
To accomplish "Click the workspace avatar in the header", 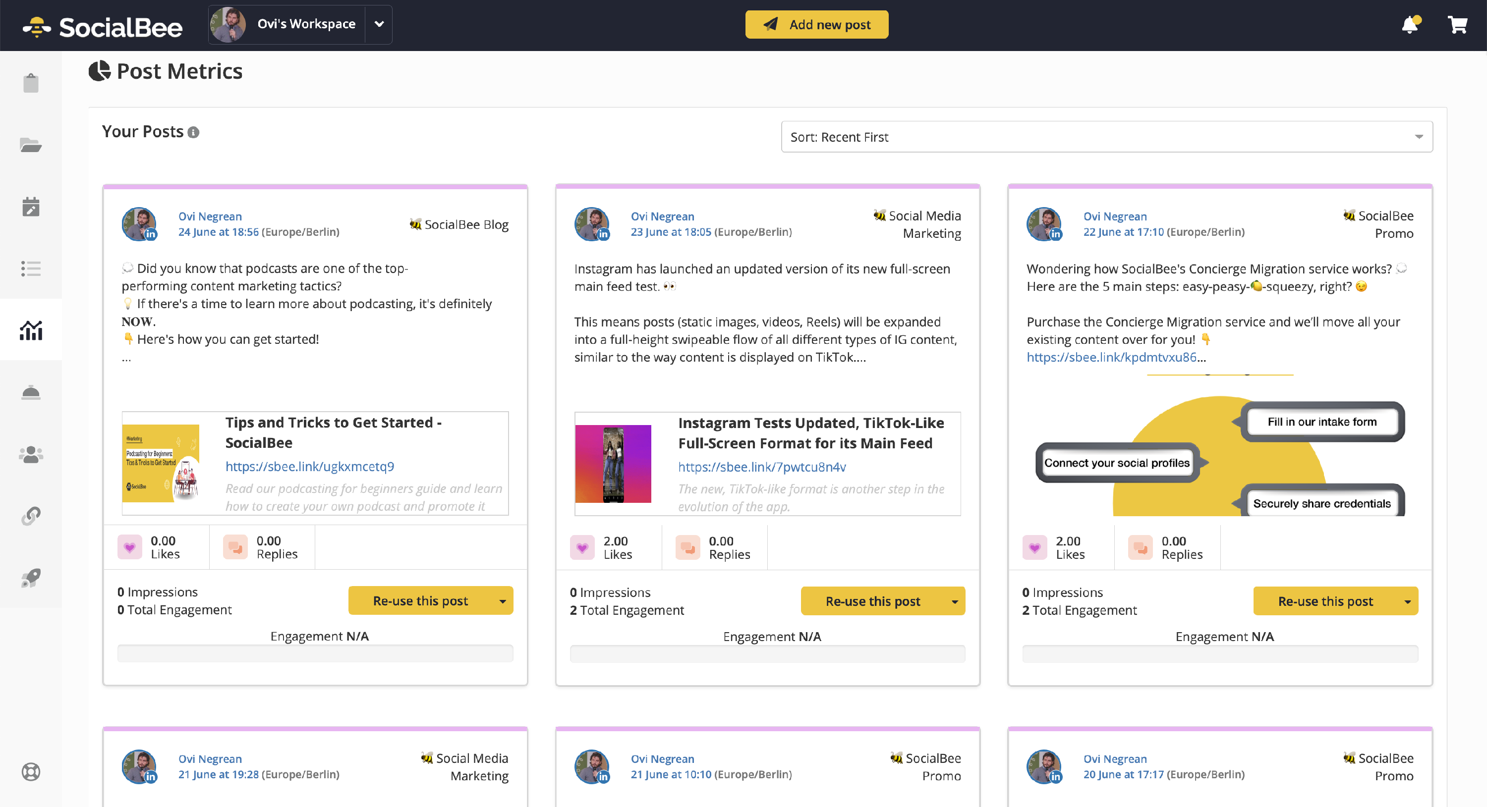I will 229,24.
